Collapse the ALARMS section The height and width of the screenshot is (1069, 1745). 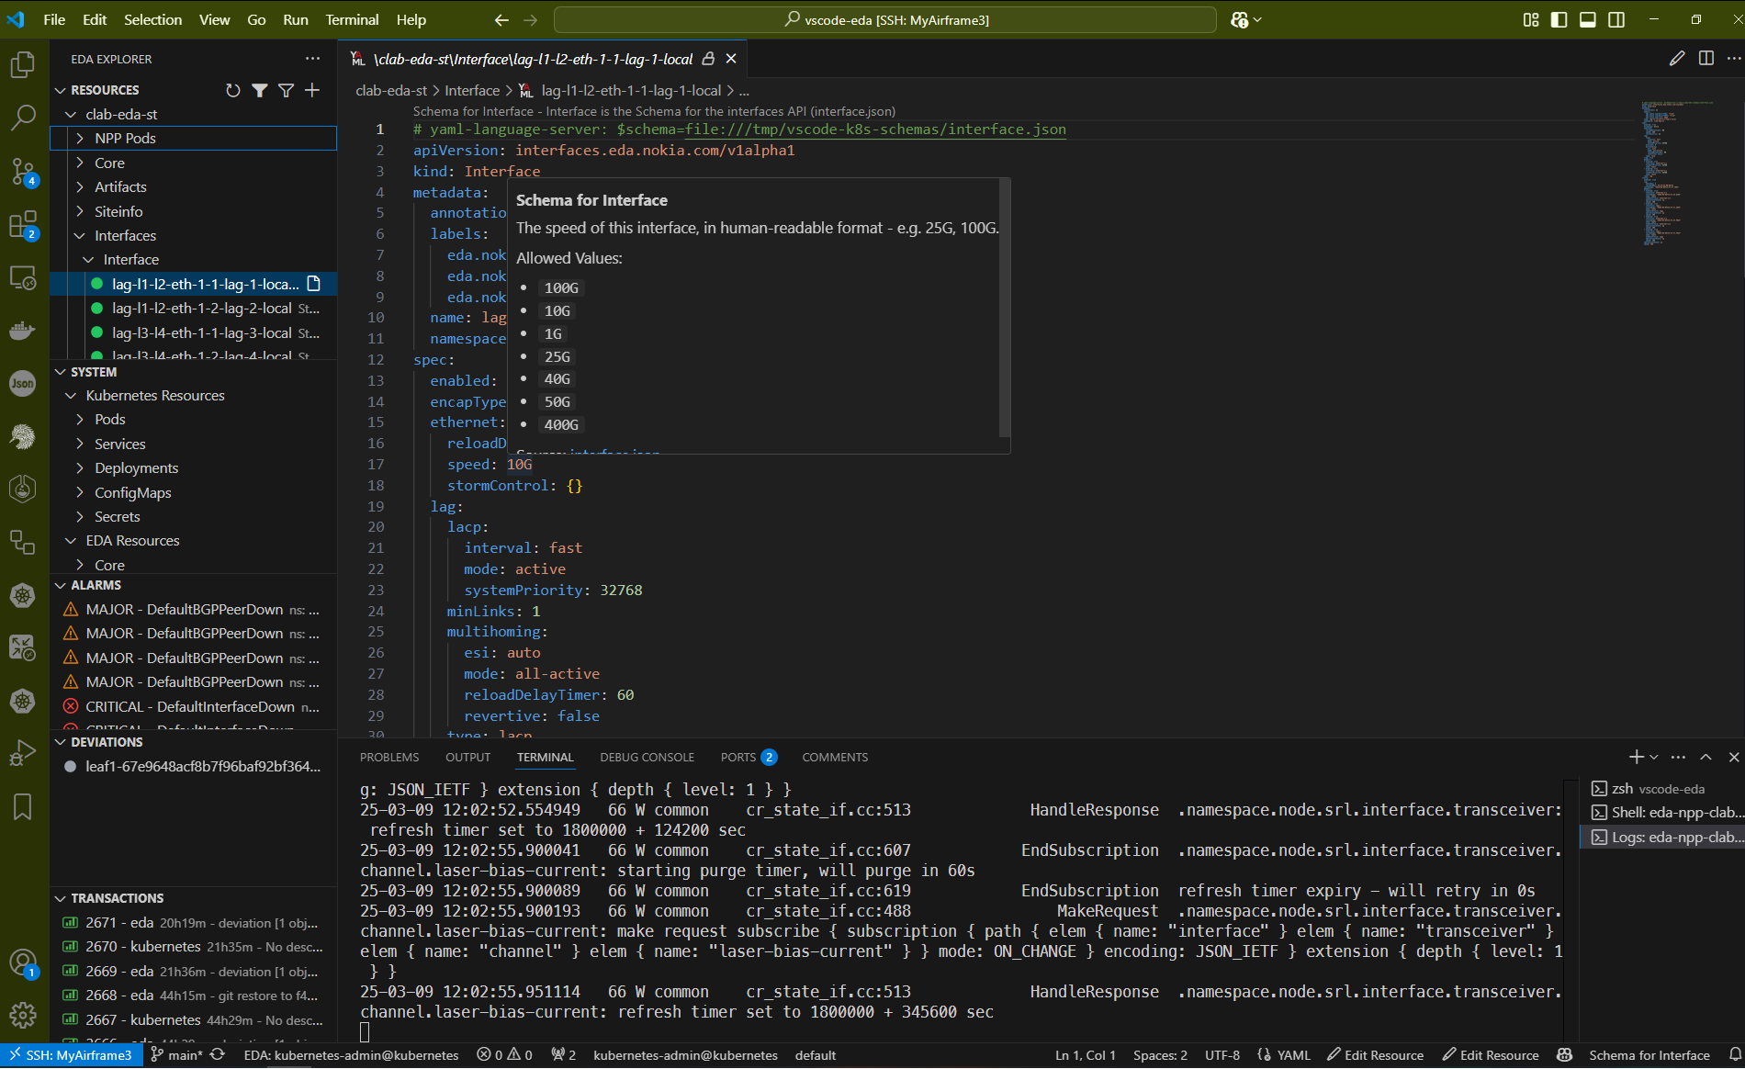61,585
